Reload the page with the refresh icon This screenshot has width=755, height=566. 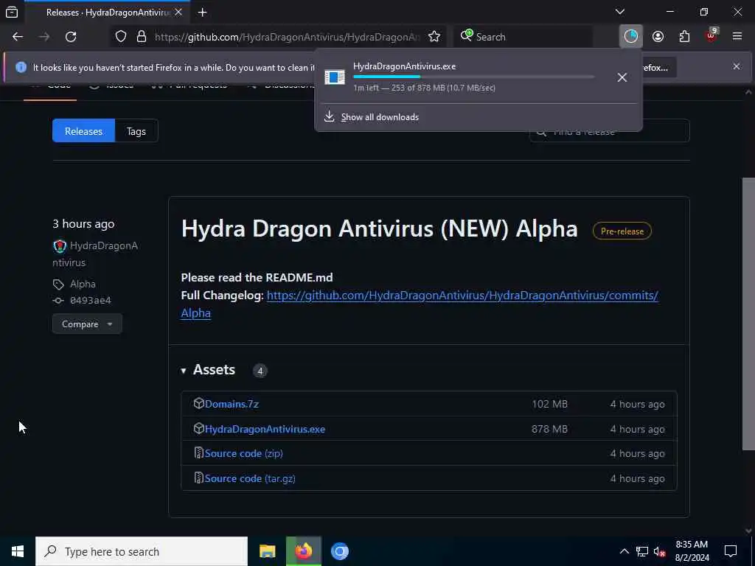71,37
